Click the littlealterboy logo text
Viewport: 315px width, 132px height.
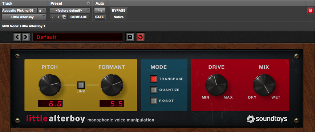(56, 119)
